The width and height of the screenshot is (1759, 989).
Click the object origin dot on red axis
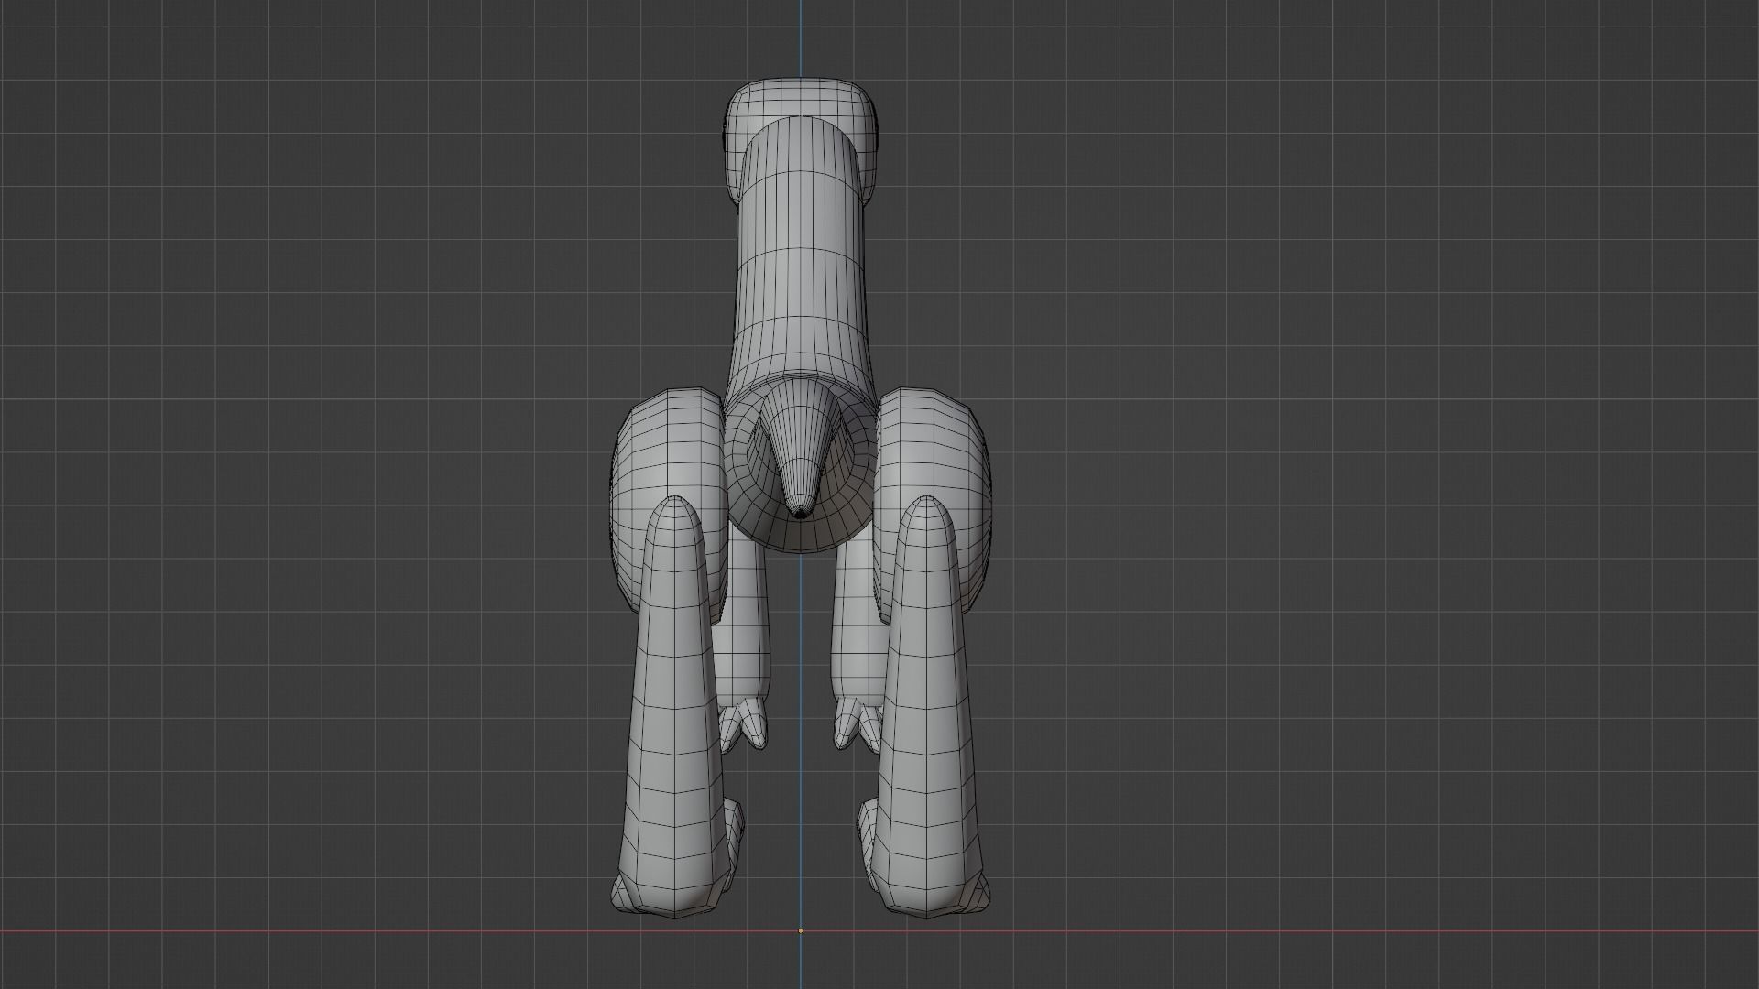click(x=801, y=931)
